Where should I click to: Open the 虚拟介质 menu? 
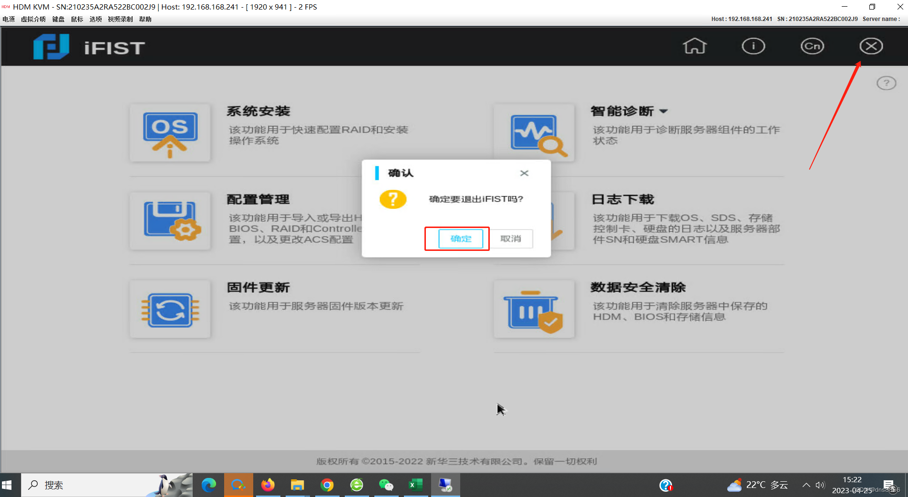(x=33, y=19)
